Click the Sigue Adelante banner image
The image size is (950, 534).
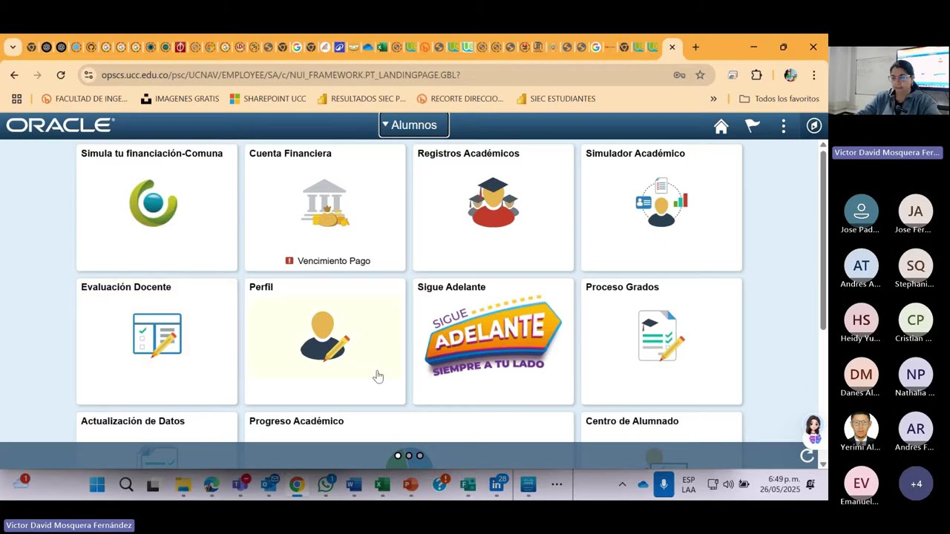[x=494, y=336]
